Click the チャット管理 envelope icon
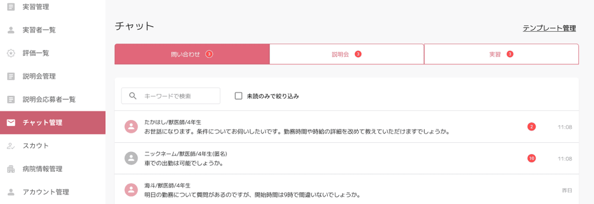The height and width of the screenshot is (204, 594). click(x=11, y=122)
